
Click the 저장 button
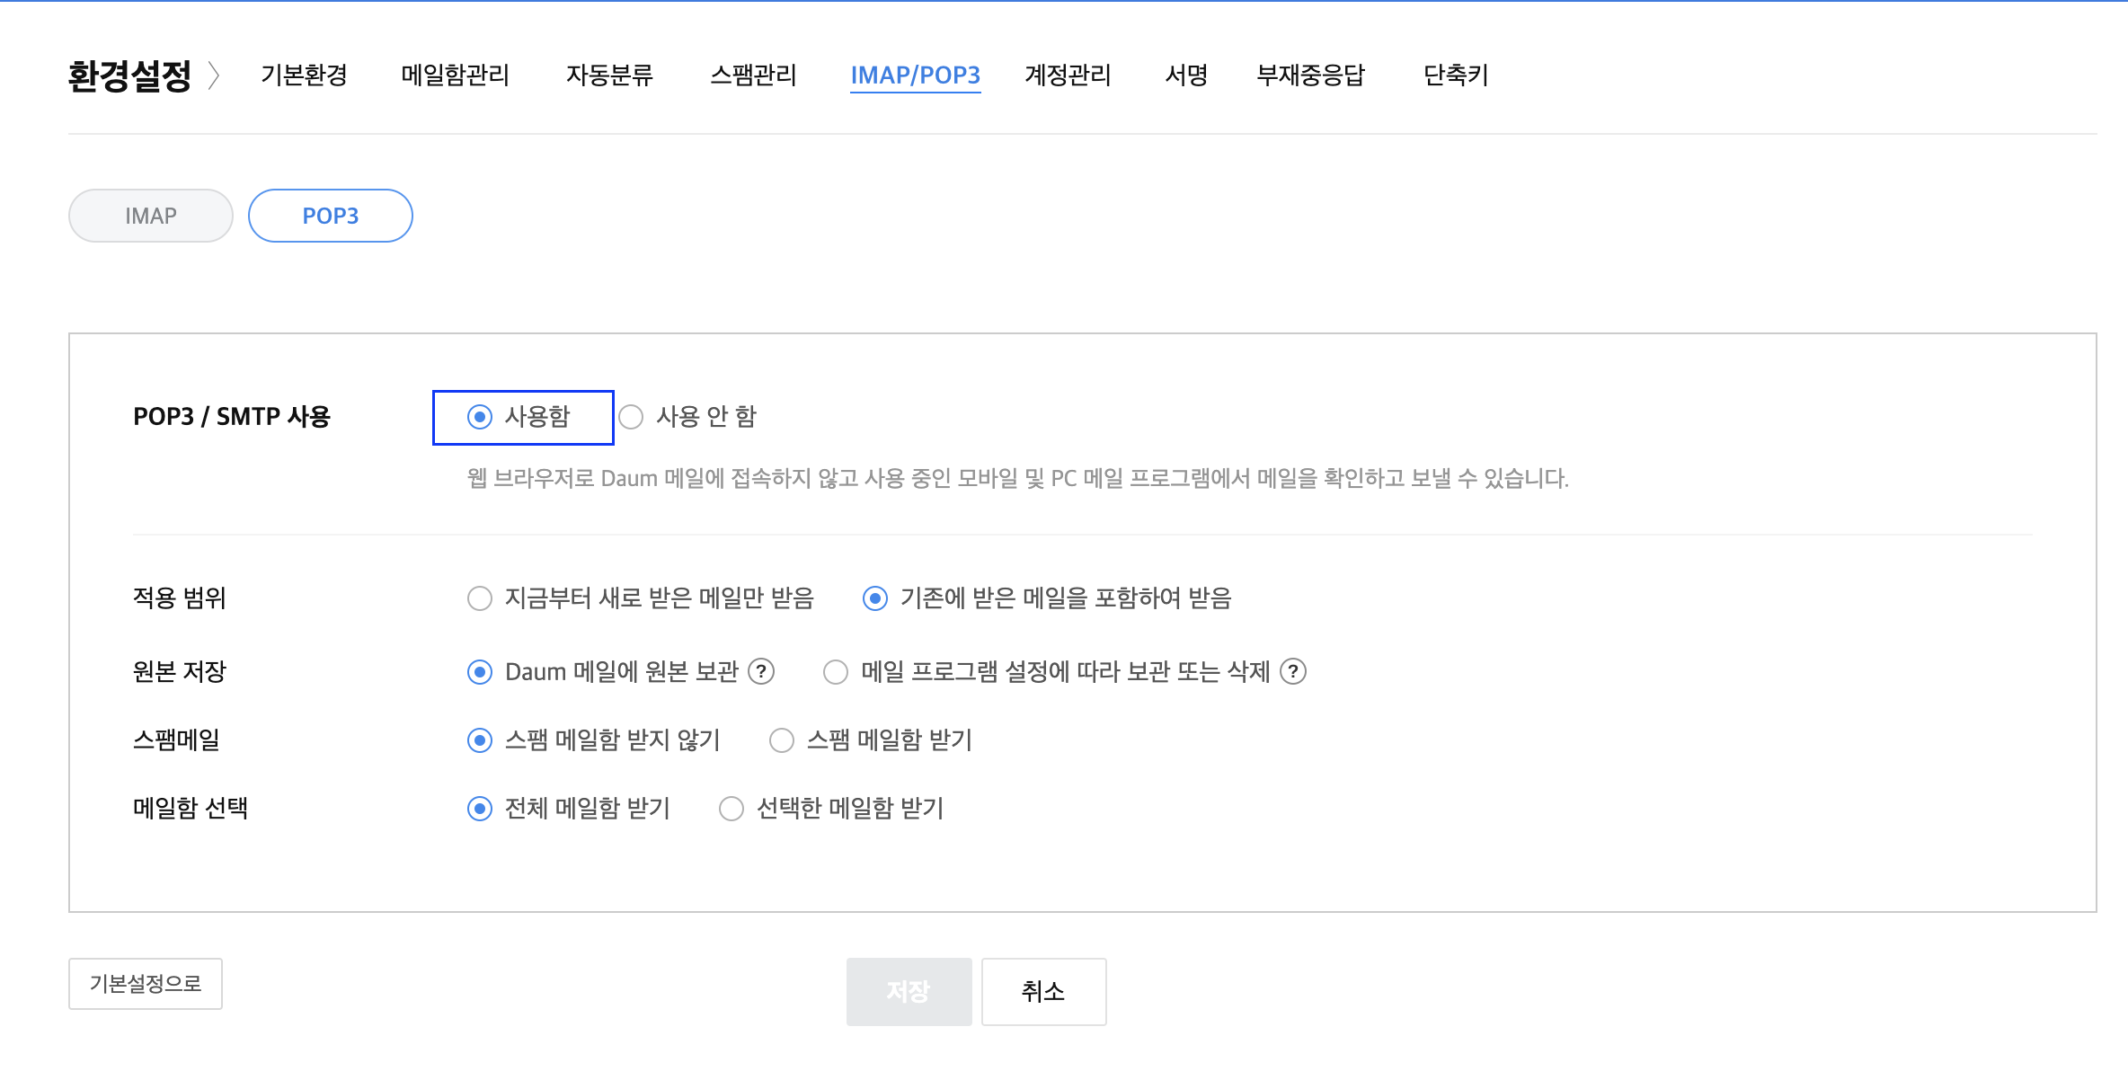(909, 991)
